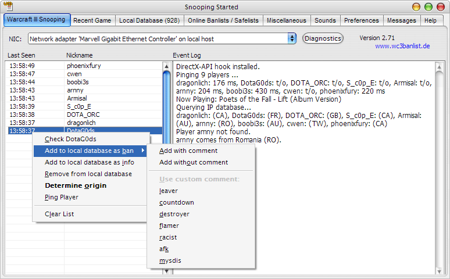Open the Sounds tab
Image resolution: width=450 pixels, height=279 pixels.
click(325, 20)
